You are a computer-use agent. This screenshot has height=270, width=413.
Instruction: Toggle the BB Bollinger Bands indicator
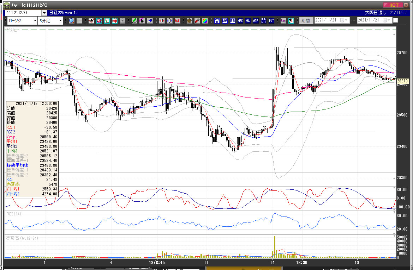[x=233, y=20]
